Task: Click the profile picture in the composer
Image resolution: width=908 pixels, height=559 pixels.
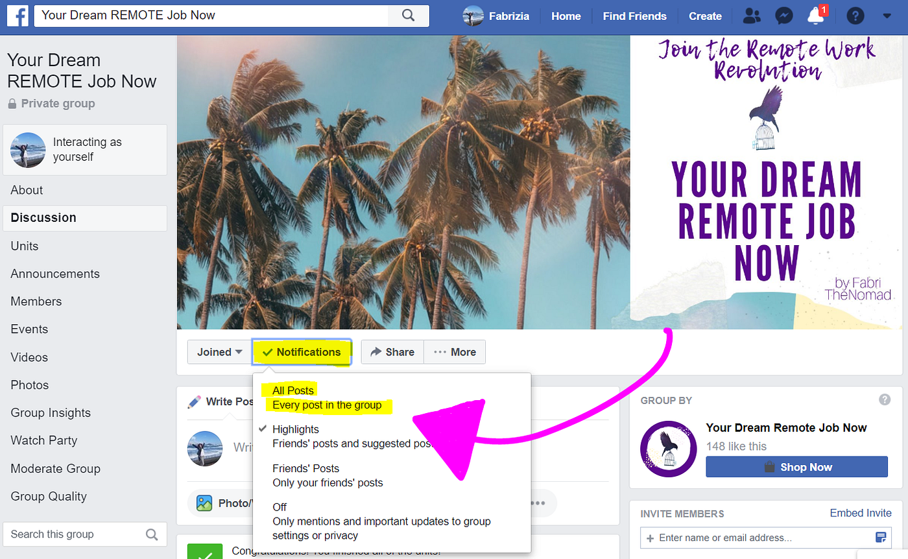Action: [206, 449]
